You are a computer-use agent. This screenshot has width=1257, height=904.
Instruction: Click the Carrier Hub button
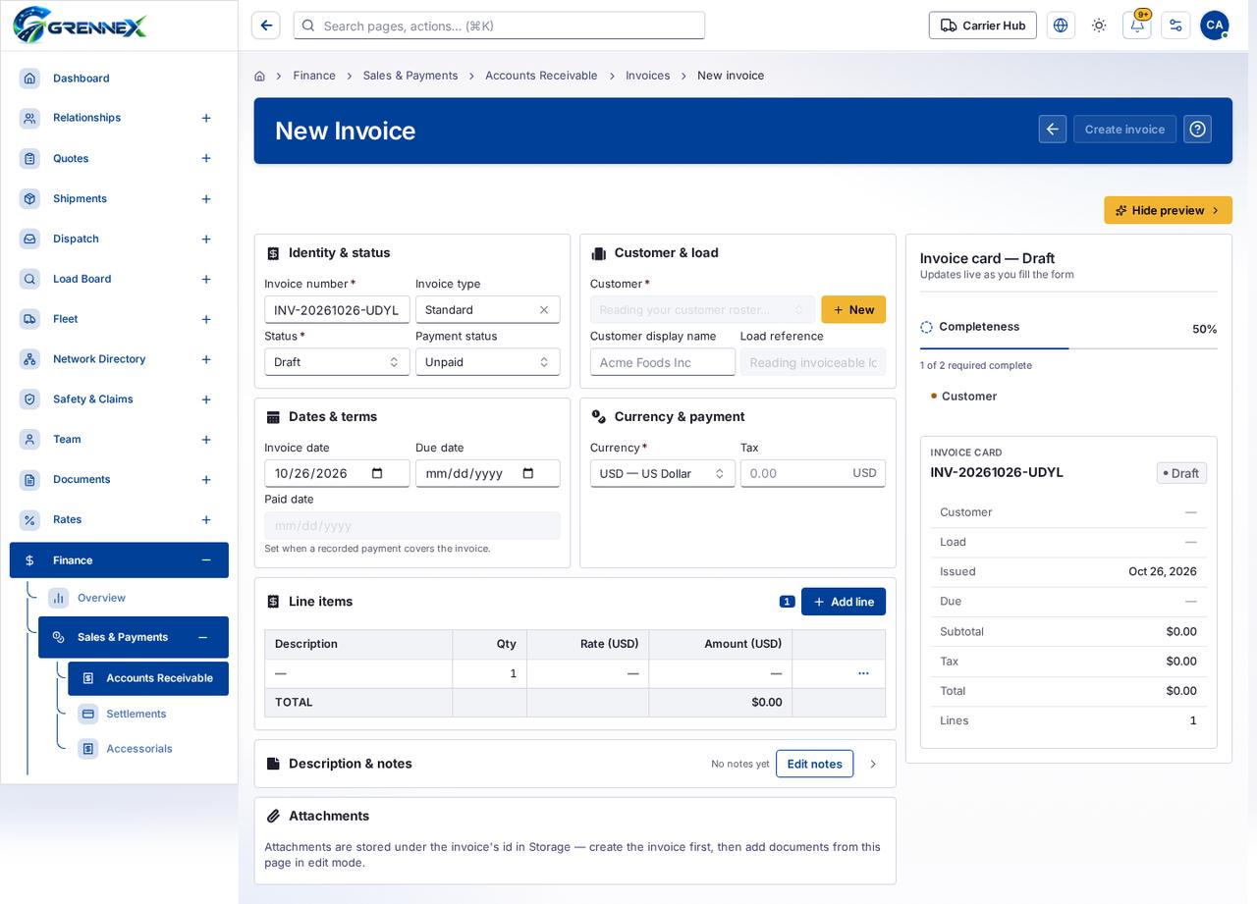click(983, 26)
